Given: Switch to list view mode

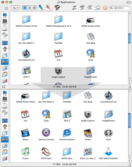Looking at the screenshot, I should pyautogui.click(x=30, y=8).
